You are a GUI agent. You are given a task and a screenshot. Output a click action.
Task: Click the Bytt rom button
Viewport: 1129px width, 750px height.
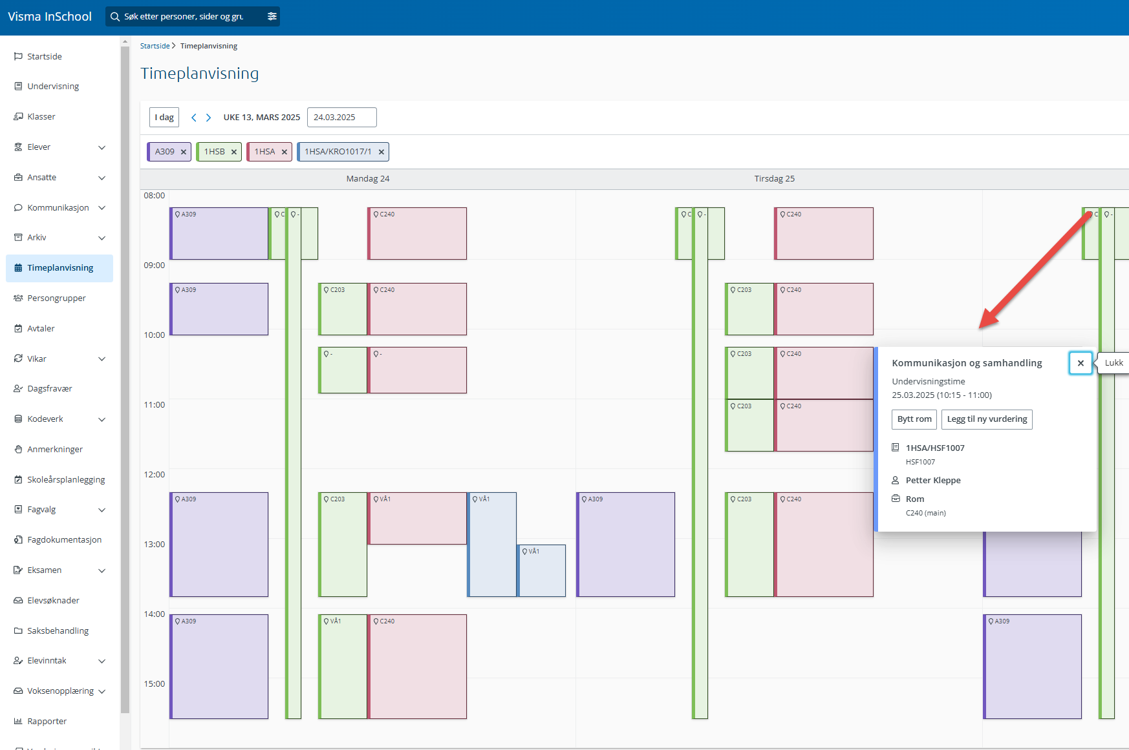click(914, 419)
